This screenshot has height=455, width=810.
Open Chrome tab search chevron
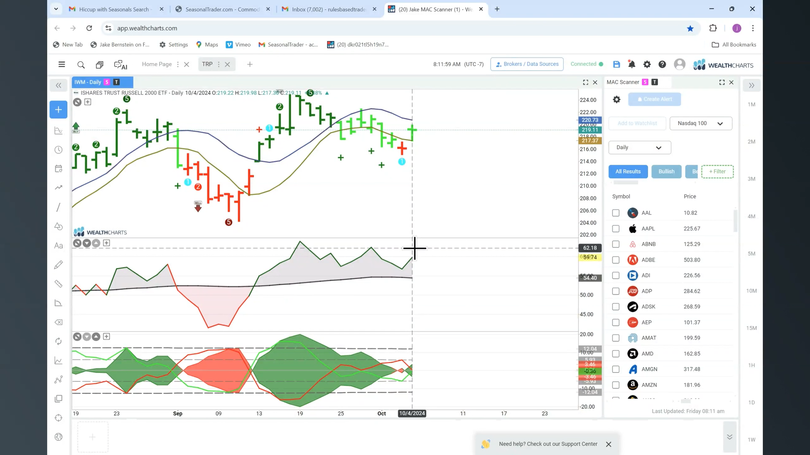point(56,9)
